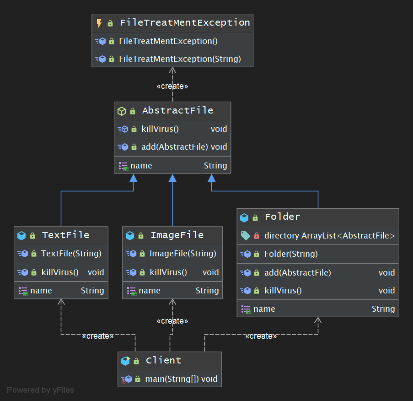Click the property icon beside name in AbstractFile
This screenshot has height=401, width=413.
pyautogui.click(x=123, y=166)
